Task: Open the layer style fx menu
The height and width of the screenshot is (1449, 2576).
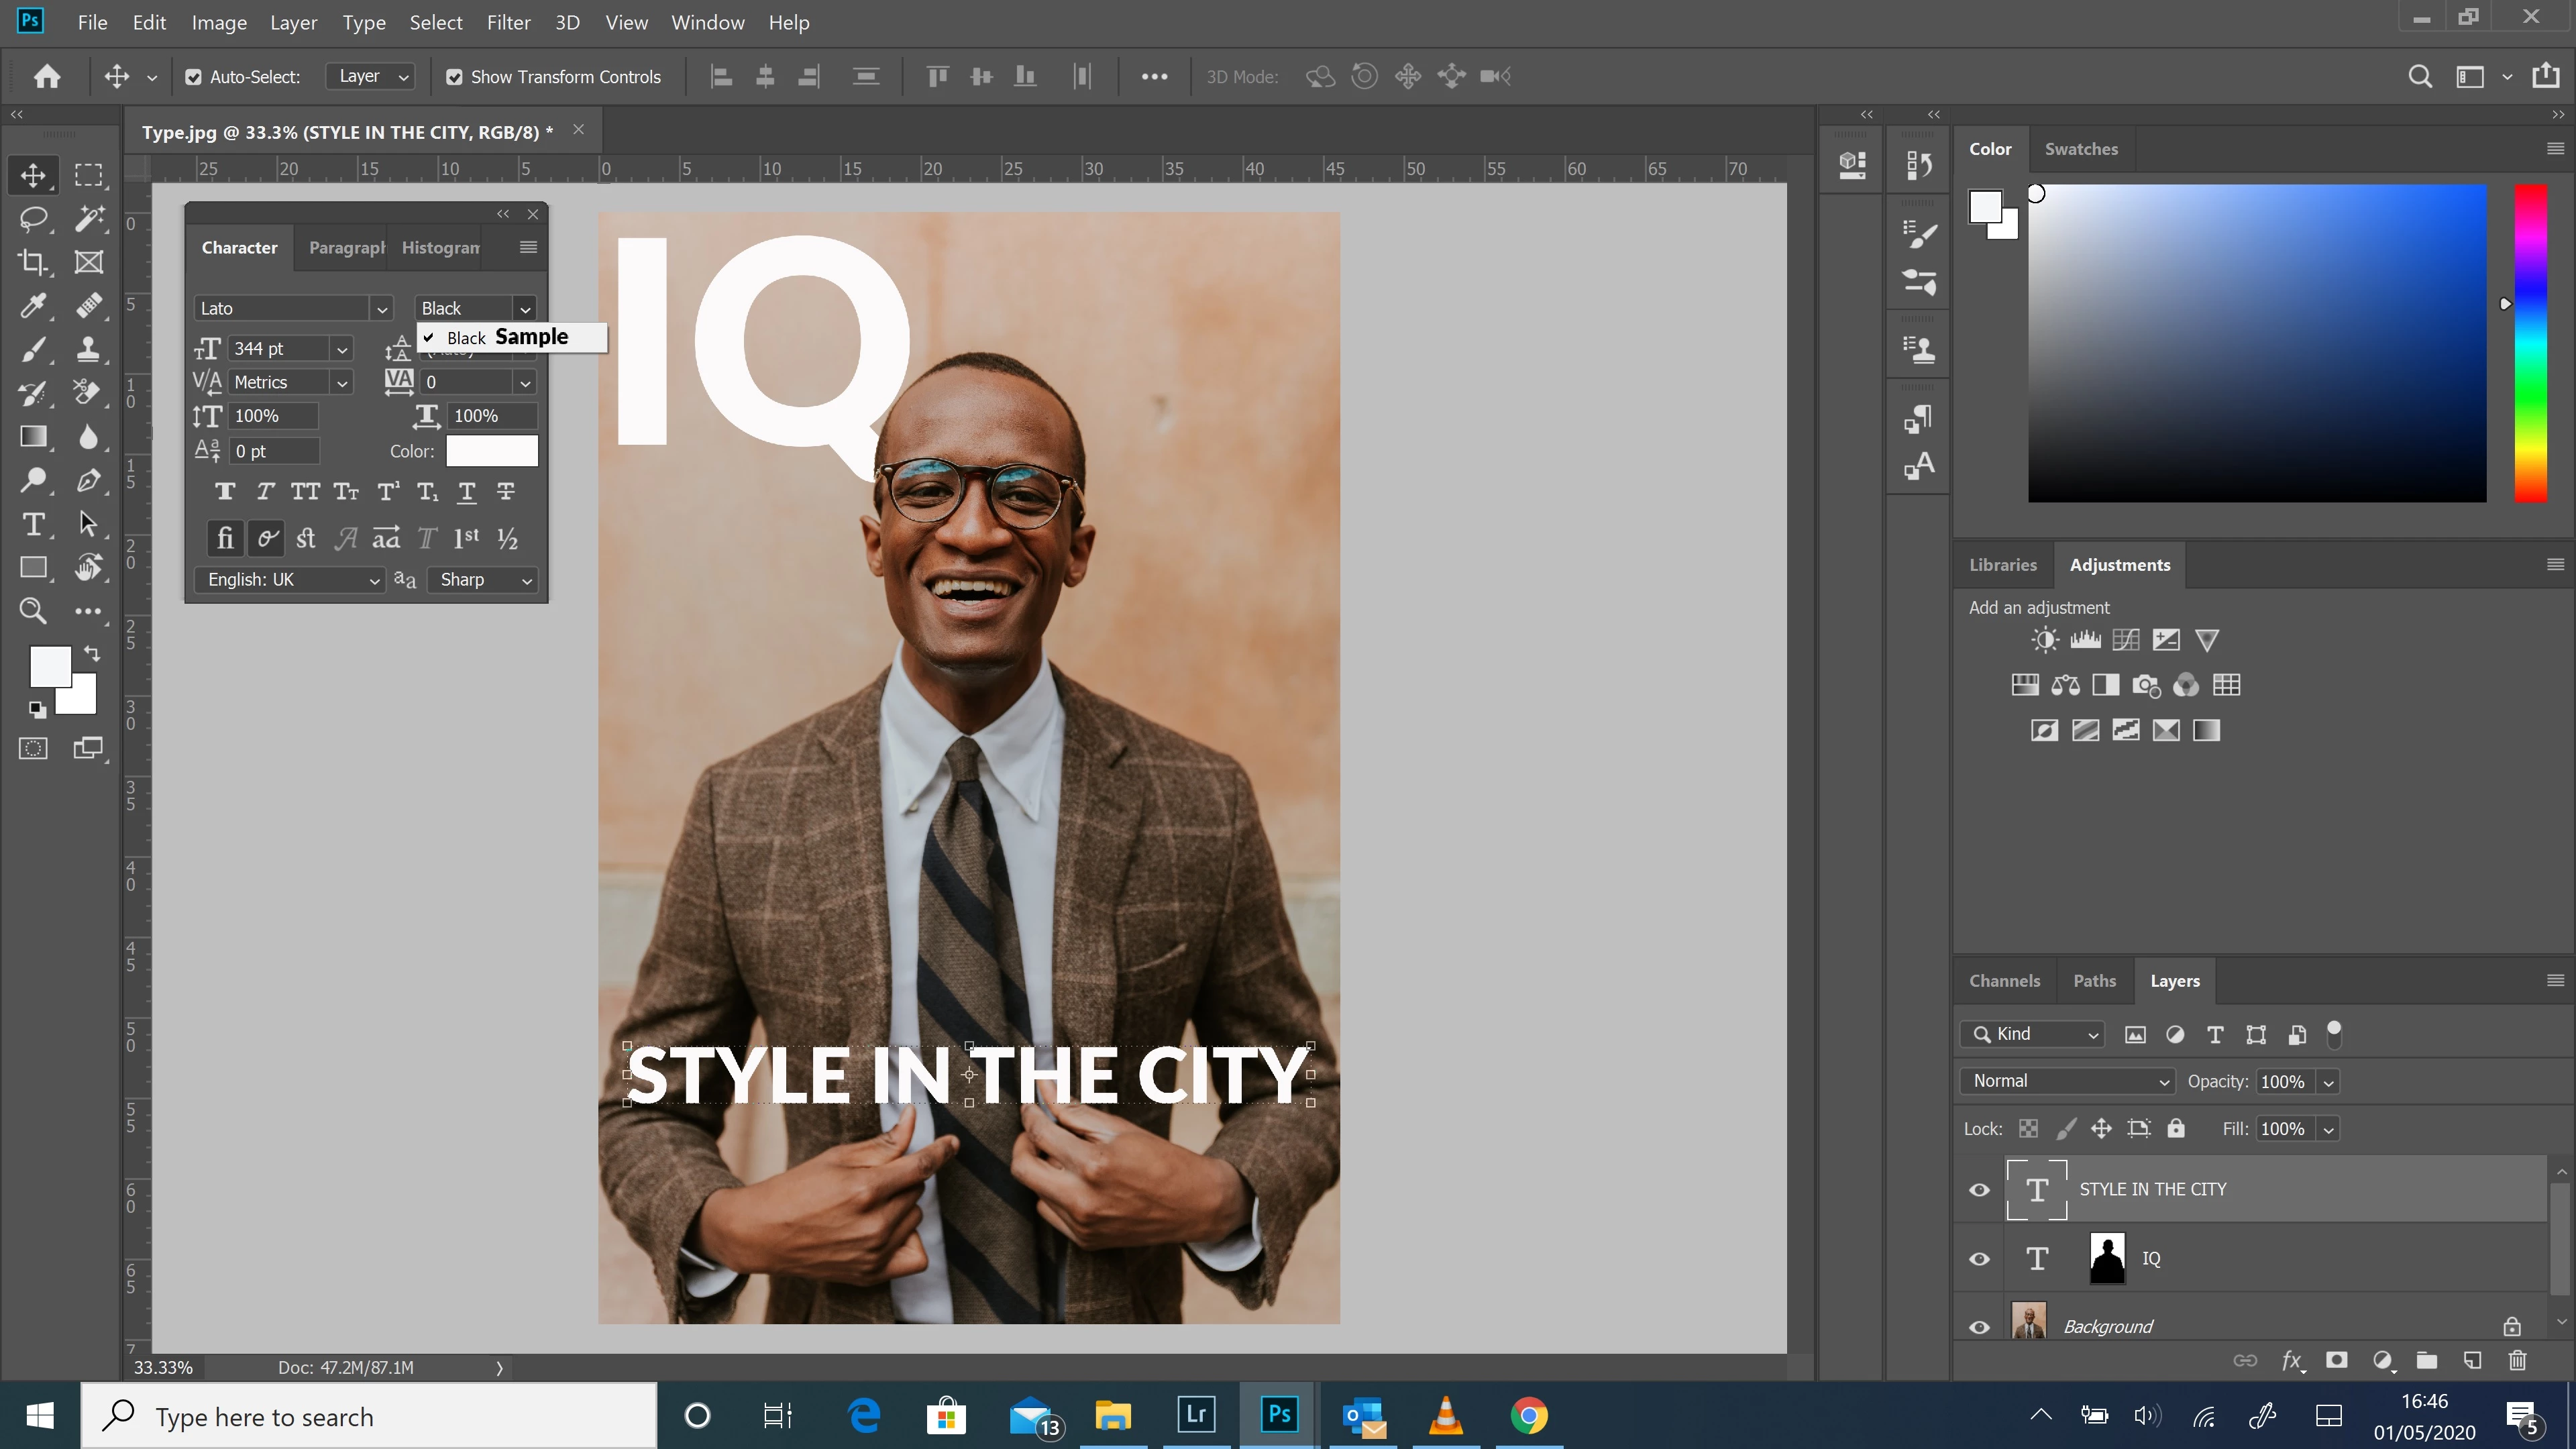Action: pyautogui.click(x=2291, y=1360)
